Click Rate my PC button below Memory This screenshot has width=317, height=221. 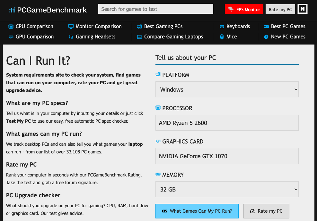click(266, 211)
